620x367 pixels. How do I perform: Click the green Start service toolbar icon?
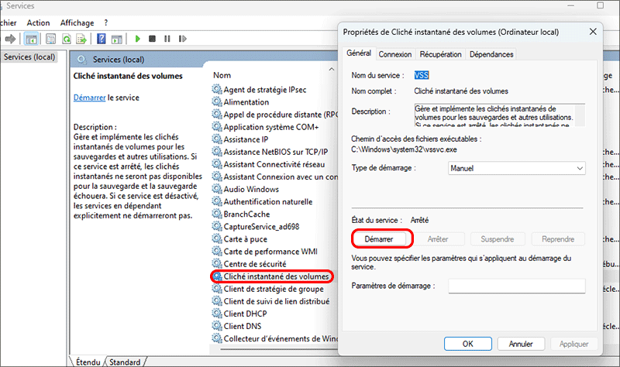(138, 39)
